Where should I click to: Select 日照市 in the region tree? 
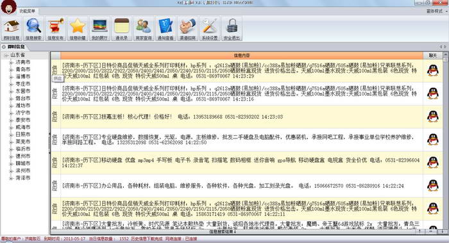coord(23,134)
